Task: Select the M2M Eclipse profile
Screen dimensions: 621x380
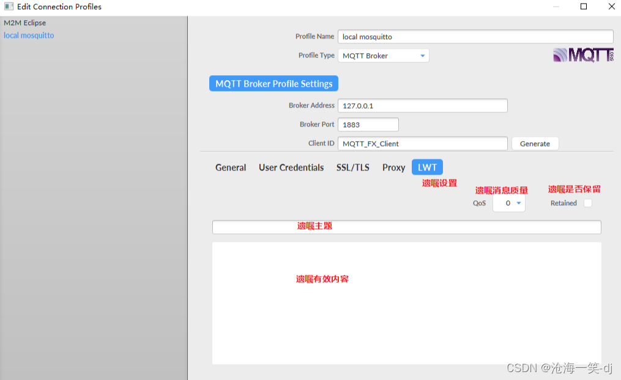Action: pyautogui.click(x=25, y=23)
